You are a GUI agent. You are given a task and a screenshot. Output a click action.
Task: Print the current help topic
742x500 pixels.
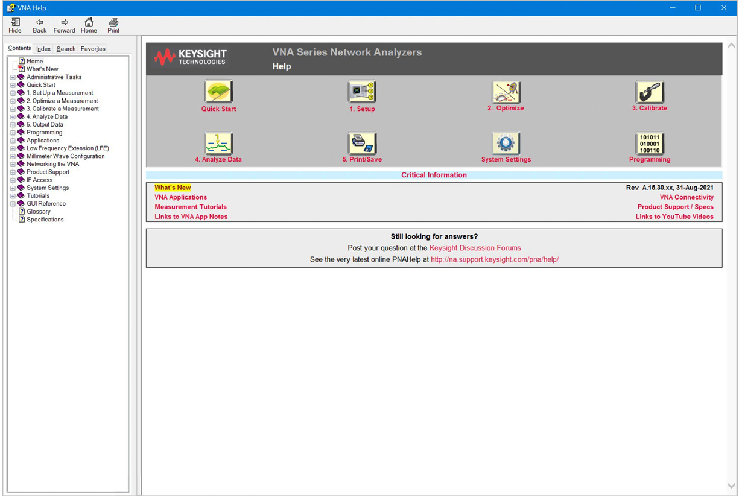(113, 25)
